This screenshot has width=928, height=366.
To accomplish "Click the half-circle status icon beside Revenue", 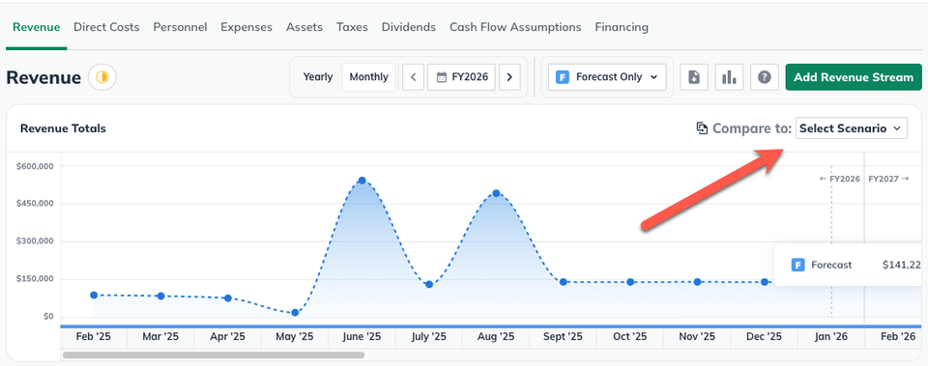I will [102, 77].
